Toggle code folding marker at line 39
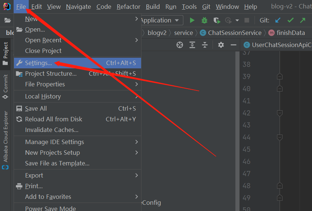This screenshot has width=312, height=211. pos(280,76)
